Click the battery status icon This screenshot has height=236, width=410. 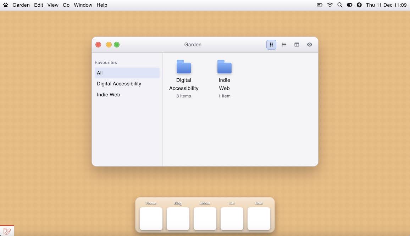[320, 5]
